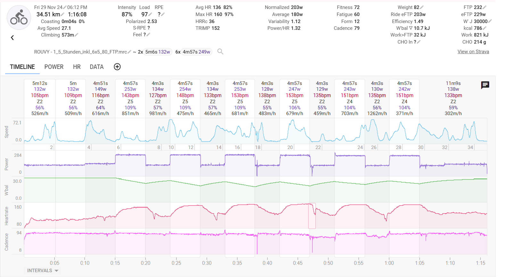Click the Speed chart axis label
The height and width of the screenshot is (277, 510).
[6, 132]
